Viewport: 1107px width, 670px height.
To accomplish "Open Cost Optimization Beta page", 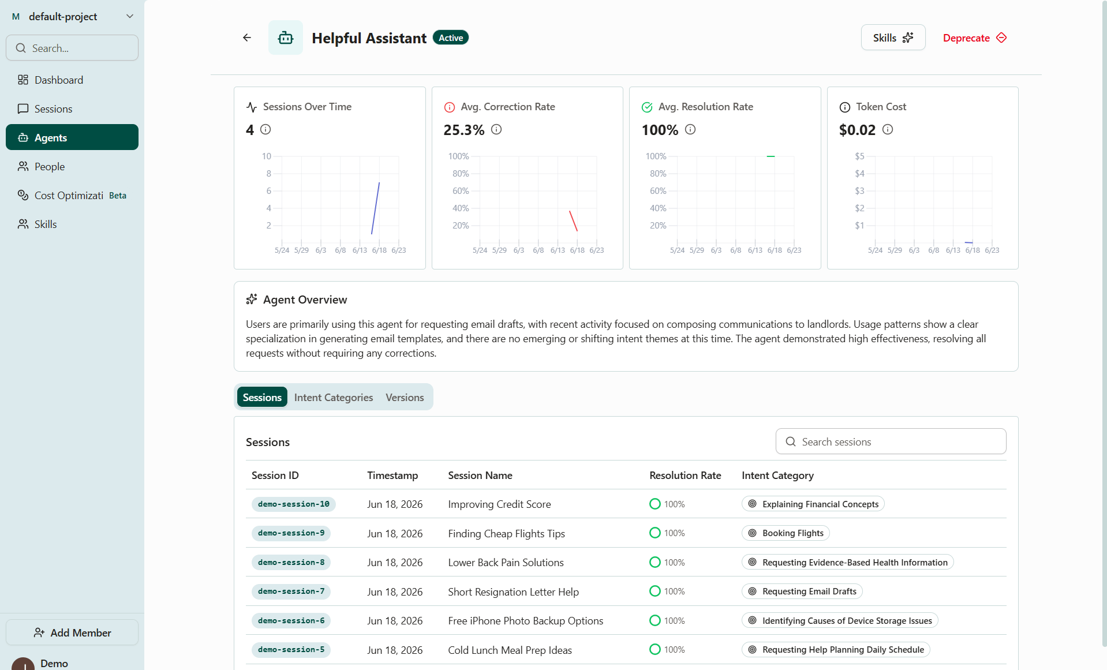I will (72, 195).
